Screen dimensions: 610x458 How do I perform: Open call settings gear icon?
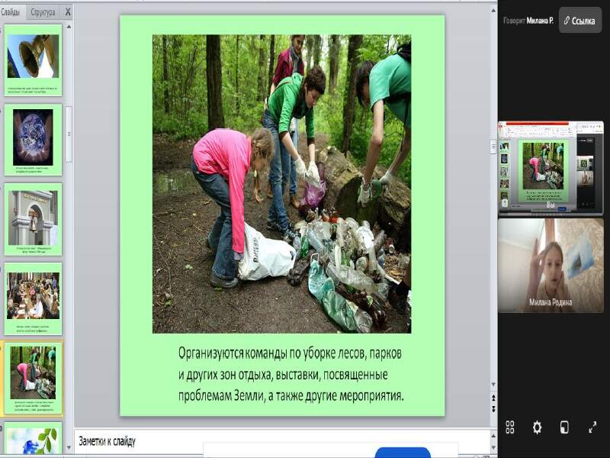[x=537, y=427]
